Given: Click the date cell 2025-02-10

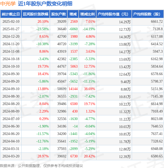Looking at the screenshot, I should coord(11,21).
